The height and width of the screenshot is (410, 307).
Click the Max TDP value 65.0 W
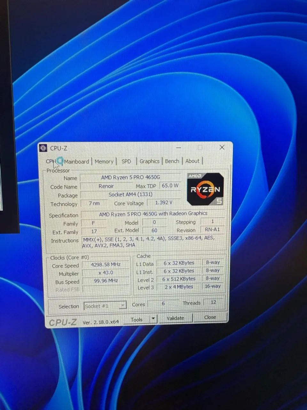coord(170,185)
